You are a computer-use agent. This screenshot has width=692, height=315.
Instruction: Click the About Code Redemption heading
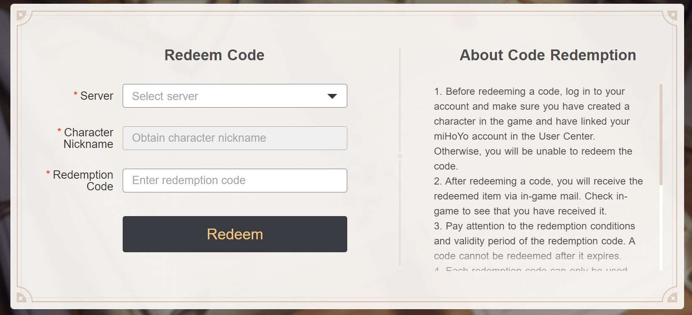click(548, 55)
